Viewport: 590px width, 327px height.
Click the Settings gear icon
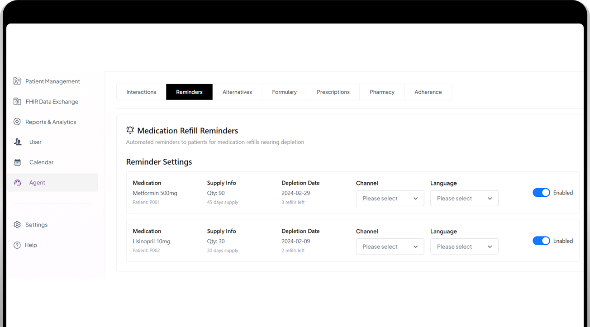point(17,225)
